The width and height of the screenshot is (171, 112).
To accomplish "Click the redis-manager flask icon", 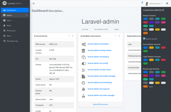I will click(x=83, y=96).
